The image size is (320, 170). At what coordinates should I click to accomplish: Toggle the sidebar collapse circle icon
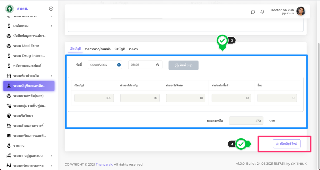tap(51, 9)
